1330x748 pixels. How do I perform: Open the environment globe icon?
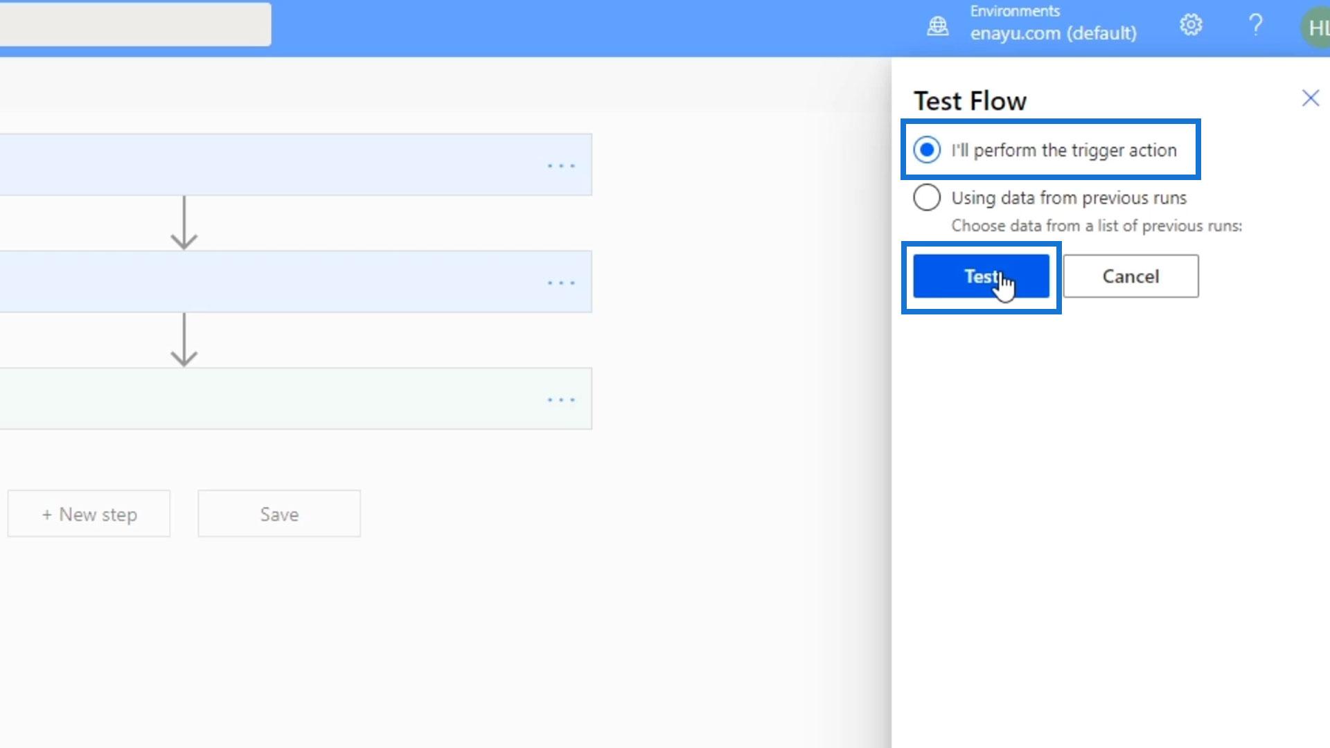[937, 26]
